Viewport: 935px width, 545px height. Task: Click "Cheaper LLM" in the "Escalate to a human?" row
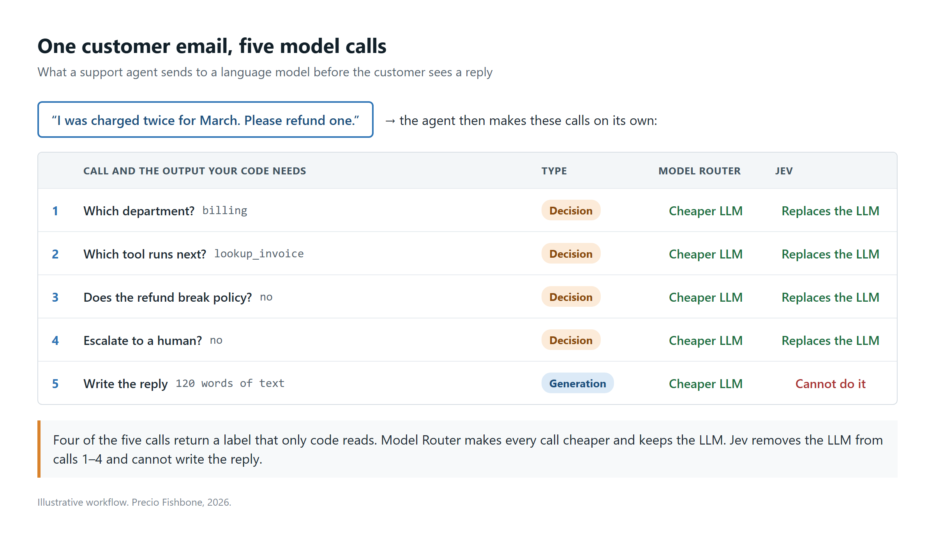coord(706,340)
